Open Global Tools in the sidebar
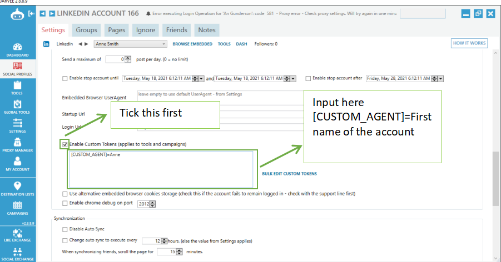Viewport: 501px width, 262px height. coord(17,107)
